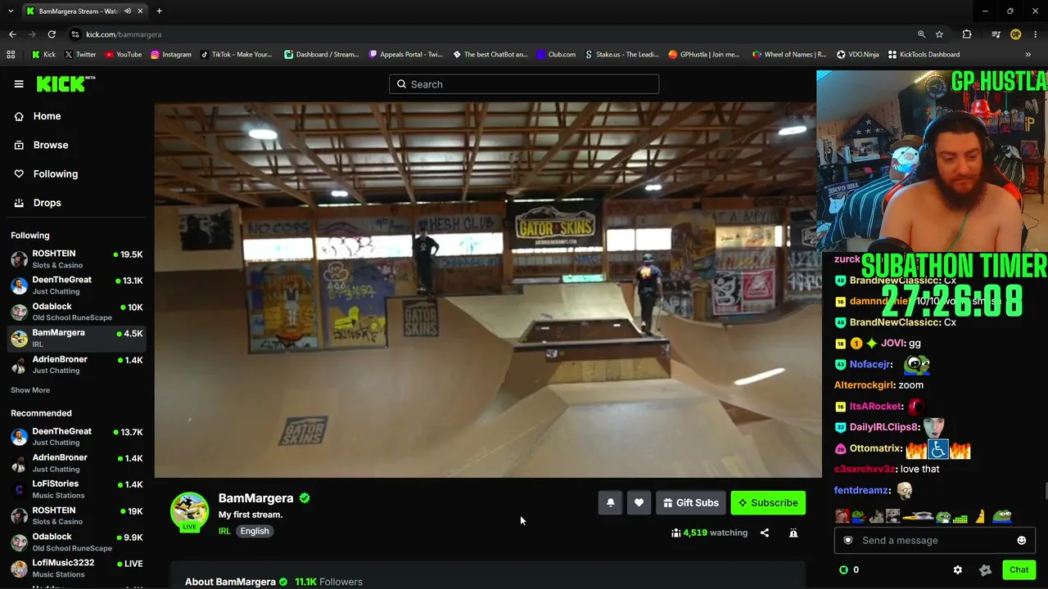Click the BamMargera channel avatar
Screen dimensions: 1048x589
pyautogui.click(x=189, y=511)
